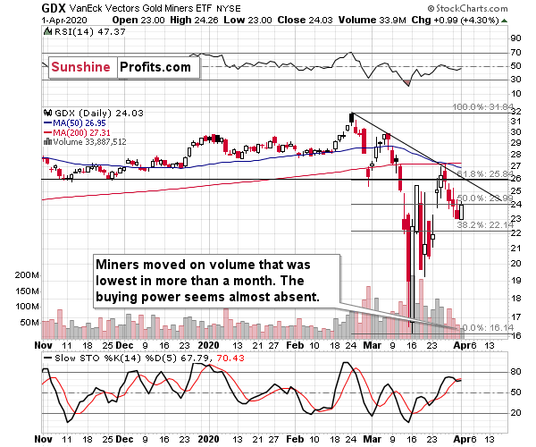Click the 'RSI(14) 47.37' label
The image size is (536, 447).
point(90,32)
